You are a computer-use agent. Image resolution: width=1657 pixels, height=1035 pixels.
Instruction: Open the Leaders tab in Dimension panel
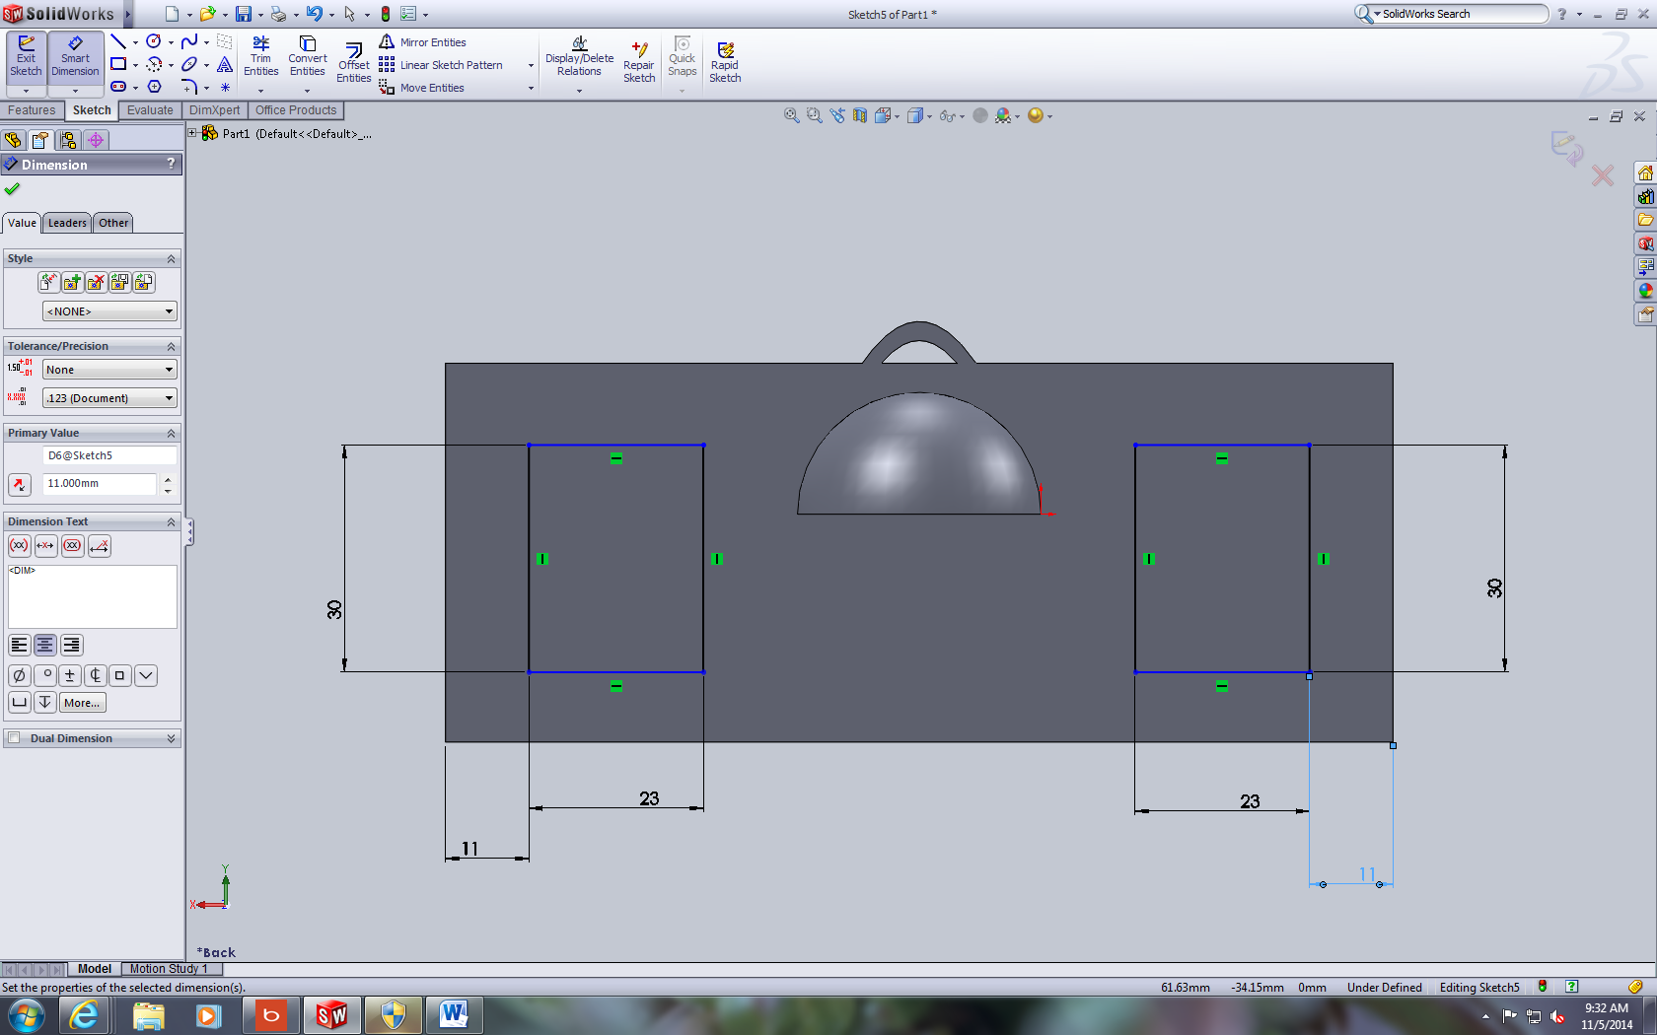coord(67,223)
